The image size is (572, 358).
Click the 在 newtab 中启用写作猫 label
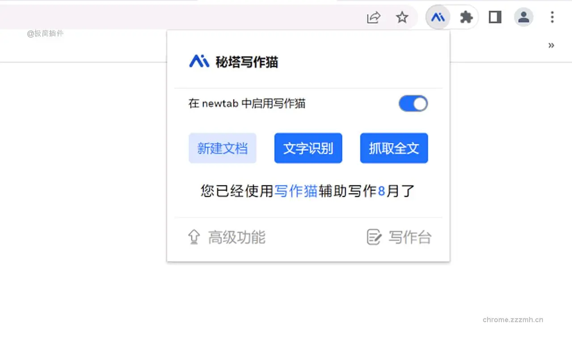[x=247, y=104]
